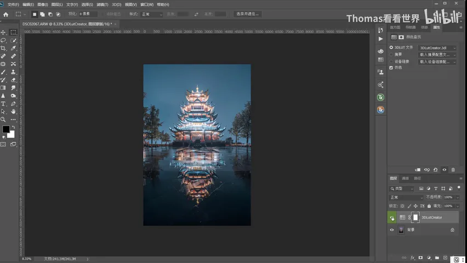467x263 pixels.
Task: Click the 选择并遮住 button
Action: point(248,14)
